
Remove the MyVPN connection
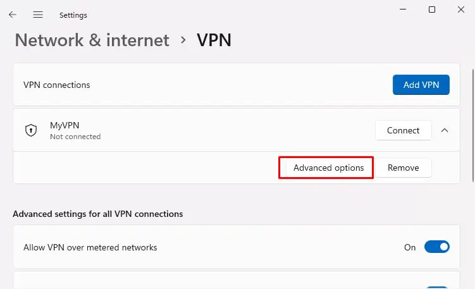[x=403, y=168]
